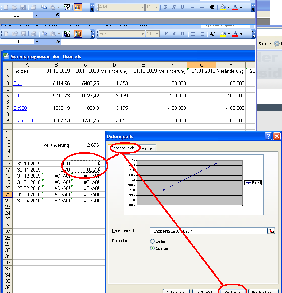The image size is (282, 293).
Task: Click New document icon in C16 toolbar
Action: pos(7,34)
